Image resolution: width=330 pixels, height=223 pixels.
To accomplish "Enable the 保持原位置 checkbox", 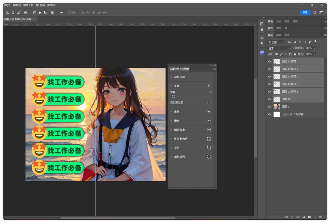I will click(x=209, y=103).
